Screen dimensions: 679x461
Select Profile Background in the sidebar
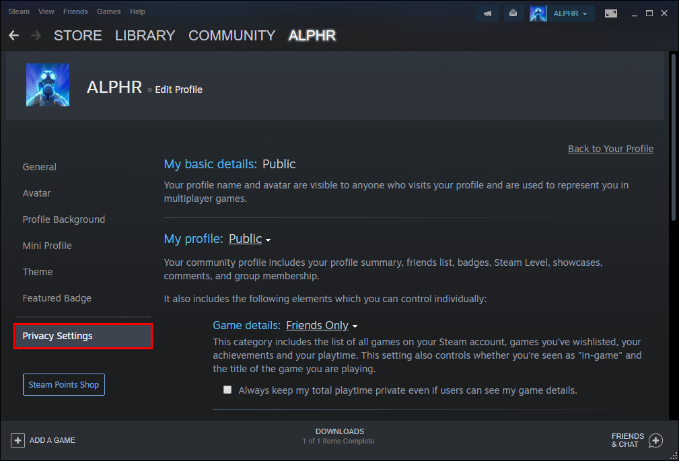pos(64,219)
